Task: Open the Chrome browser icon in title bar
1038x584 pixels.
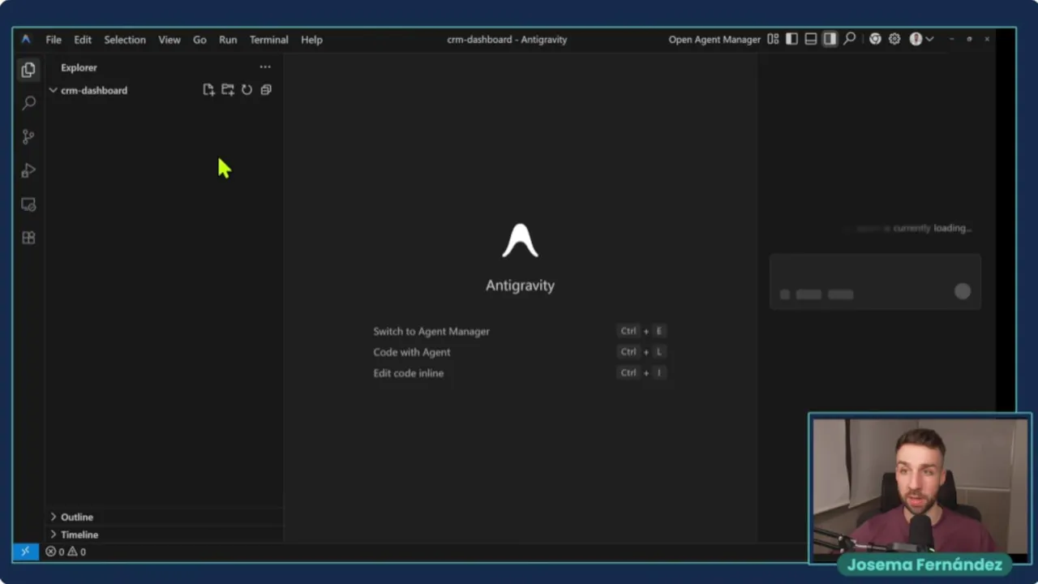Action: coord(875,39)
